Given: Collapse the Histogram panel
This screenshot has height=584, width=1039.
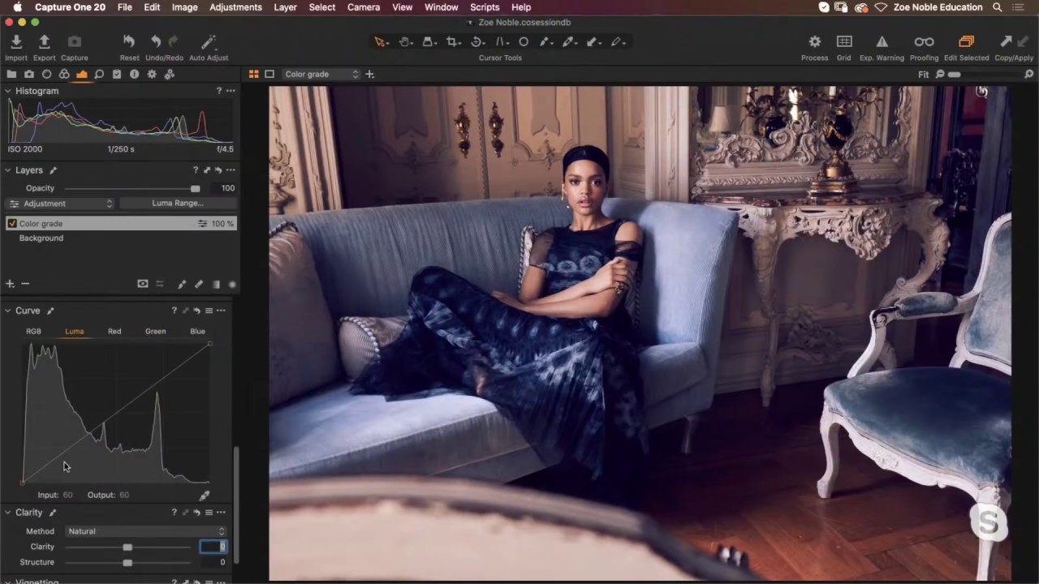Looking at the screenshot, I should pos(8,91).
